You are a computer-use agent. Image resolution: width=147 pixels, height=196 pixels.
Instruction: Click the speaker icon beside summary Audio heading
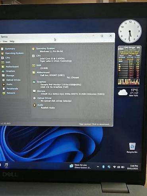35,105
